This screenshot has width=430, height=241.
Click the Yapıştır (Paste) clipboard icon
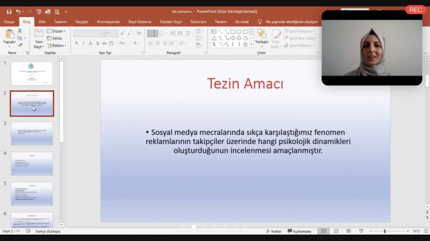pyautogui.click(x=9, y=34)
